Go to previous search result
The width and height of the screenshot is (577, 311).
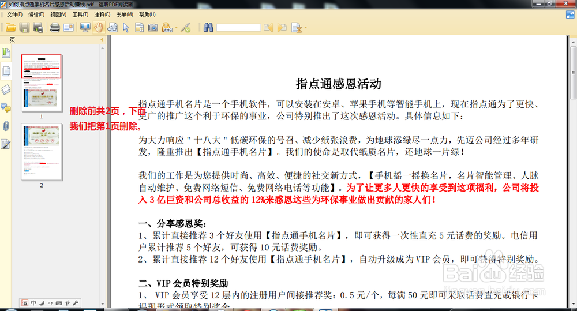[x=269, y=28]
